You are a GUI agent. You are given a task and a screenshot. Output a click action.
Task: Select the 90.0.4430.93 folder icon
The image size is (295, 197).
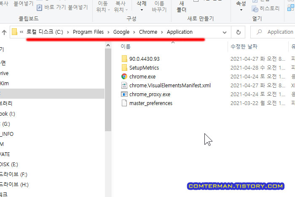click(x=124, y=59)
